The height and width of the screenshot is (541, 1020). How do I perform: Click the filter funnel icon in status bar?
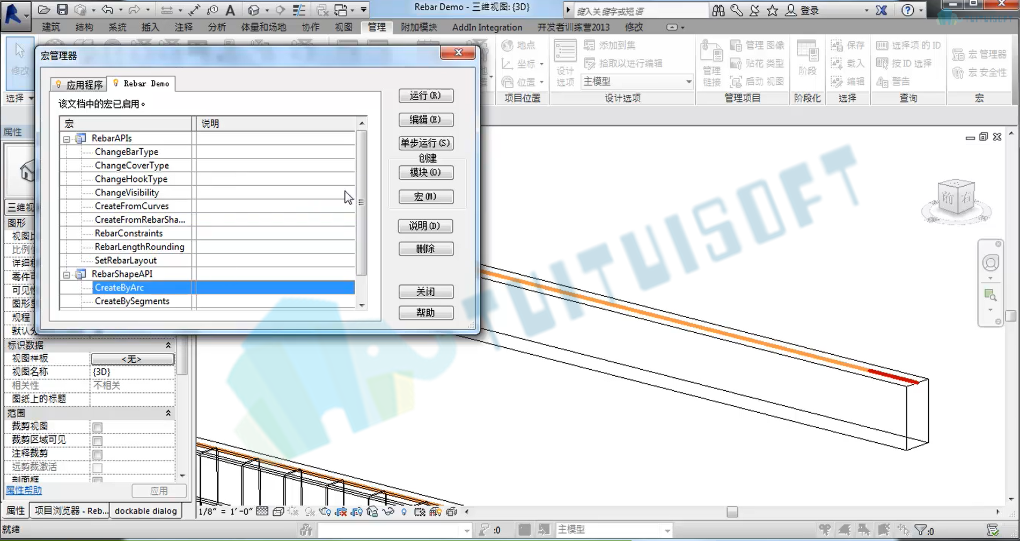pos(921,530)
